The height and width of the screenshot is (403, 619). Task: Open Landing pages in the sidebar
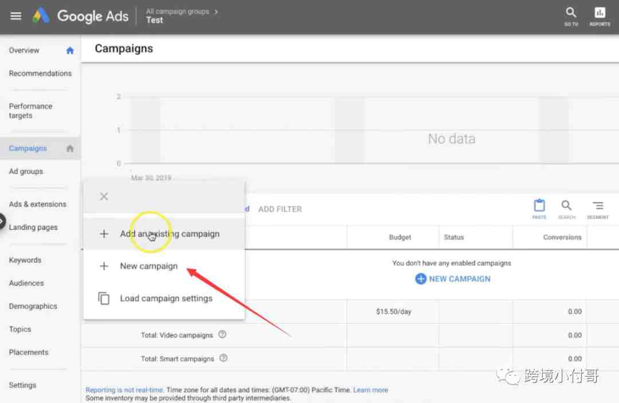33,228
